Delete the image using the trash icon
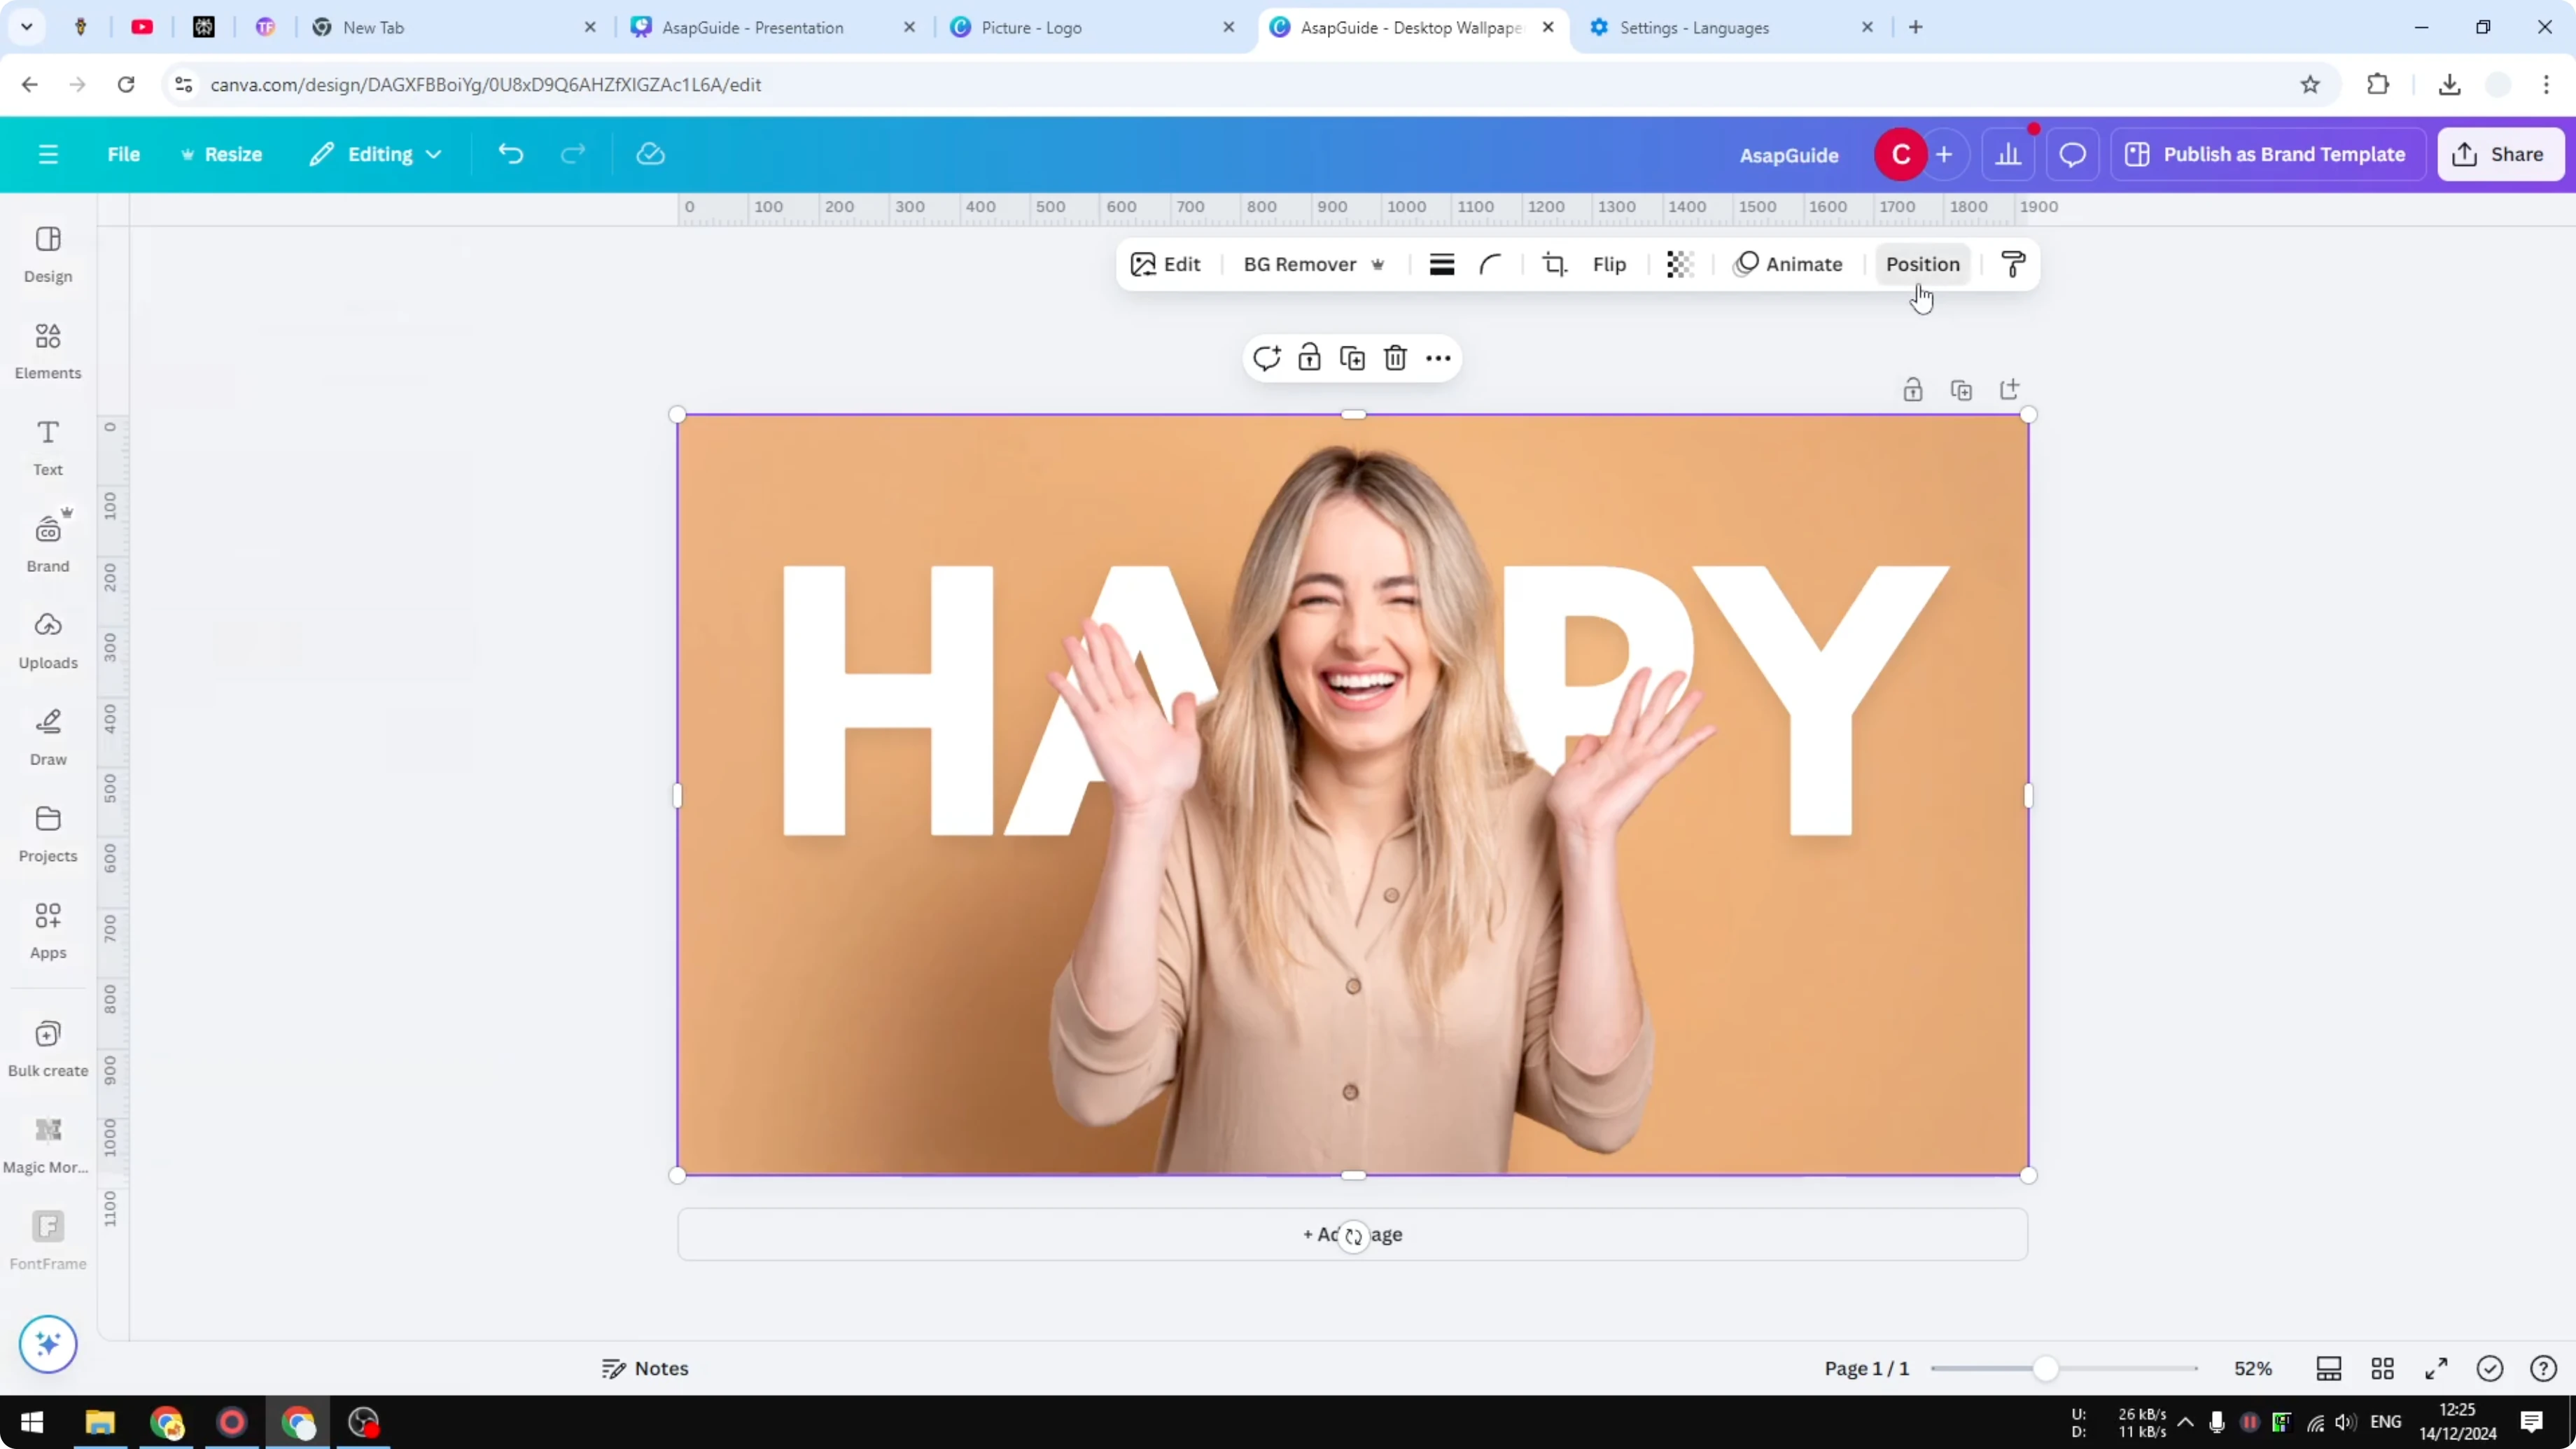Viewport: 2576px width, 1449px height. (x=1395, y=357)
